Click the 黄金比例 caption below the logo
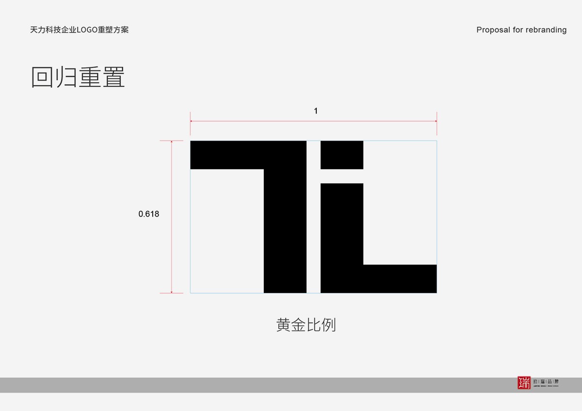This screenshot has height=411, width=582. [x=306, y=325]
